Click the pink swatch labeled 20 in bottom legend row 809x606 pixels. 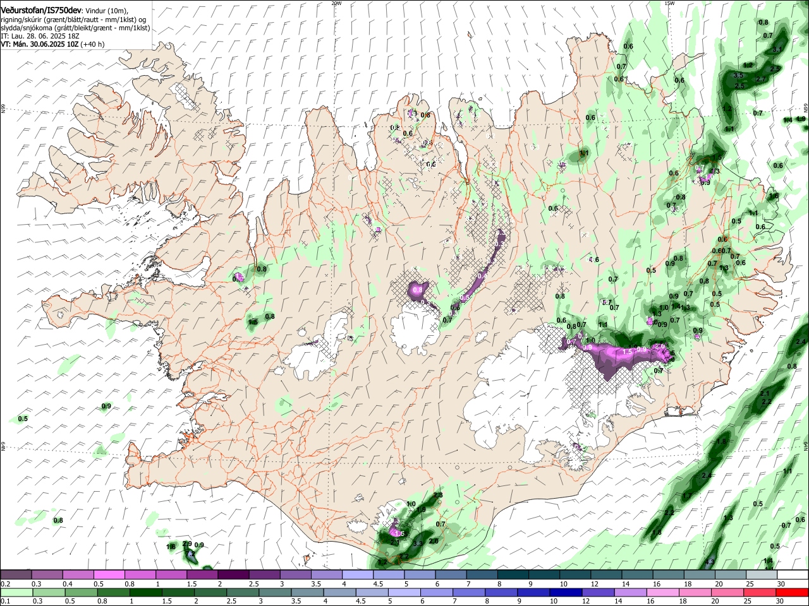click(x=727, y=593)
